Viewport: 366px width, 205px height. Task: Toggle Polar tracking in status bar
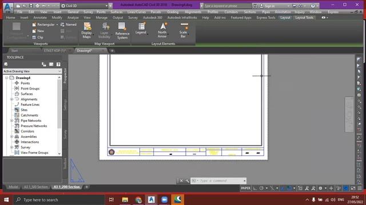pyautogui.click(x=261, y=188)
